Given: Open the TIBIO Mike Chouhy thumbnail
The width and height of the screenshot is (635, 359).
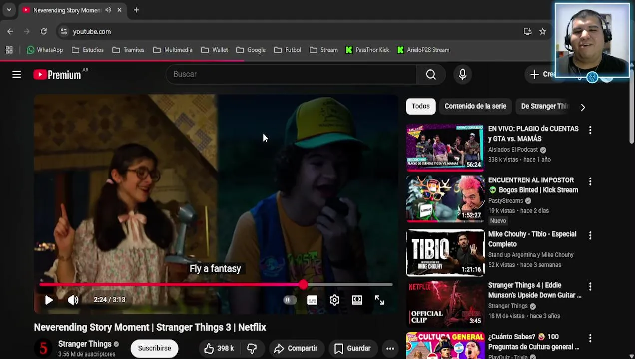Looking at the screenshot, I should pyautogui.click(x=445, y=253).
